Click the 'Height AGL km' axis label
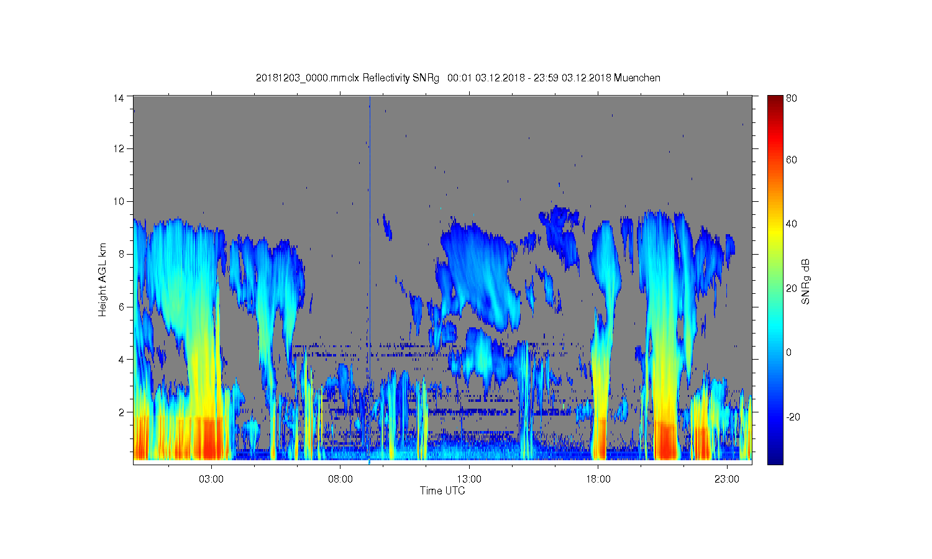Image resolution: width=932 pixels, height=559 pixels. [x=103, y=279]
